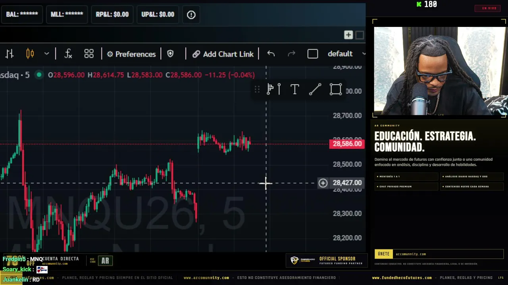
Task: Click the UP&L $0.00 box
Action: (x=158, y=15)
